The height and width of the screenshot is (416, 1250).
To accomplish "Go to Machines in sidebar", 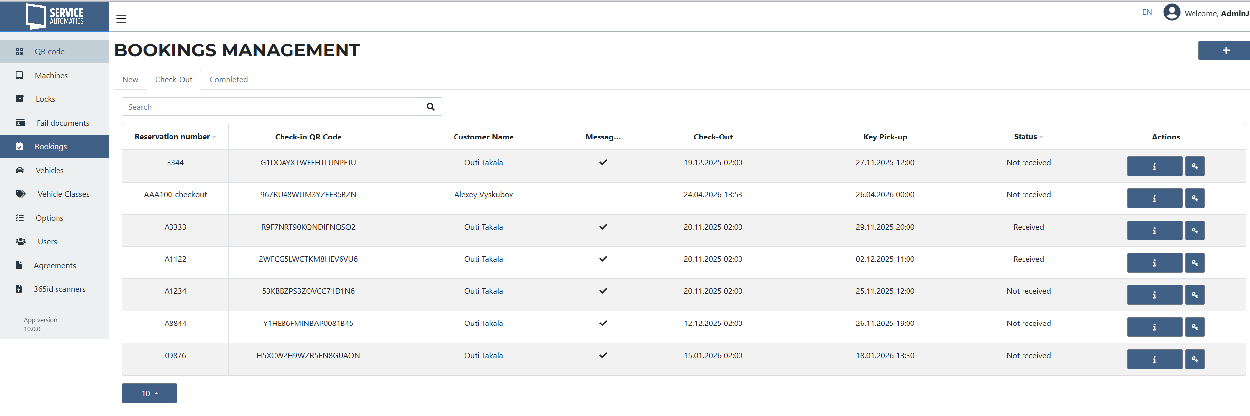I will [x=54, y=75].
